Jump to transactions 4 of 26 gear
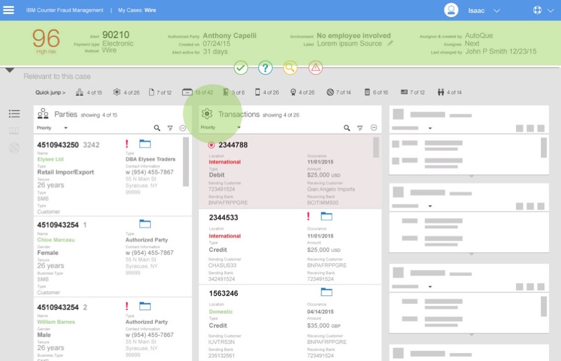The width and height of the screenshot is (561, 361). [x=126, y=92]
